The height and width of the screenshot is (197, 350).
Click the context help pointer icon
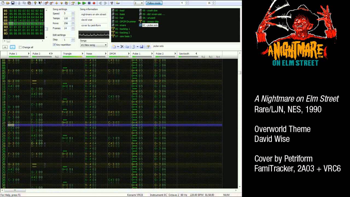point(40,3)
